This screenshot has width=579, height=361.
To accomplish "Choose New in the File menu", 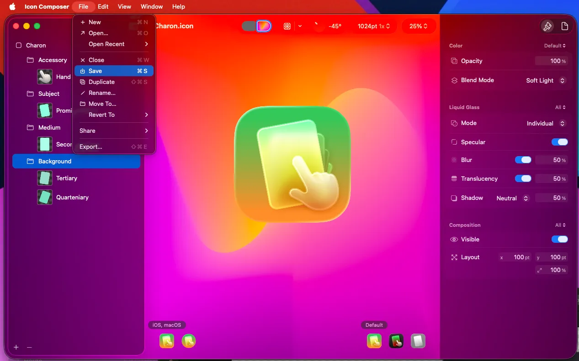I will tap(114, 22).
